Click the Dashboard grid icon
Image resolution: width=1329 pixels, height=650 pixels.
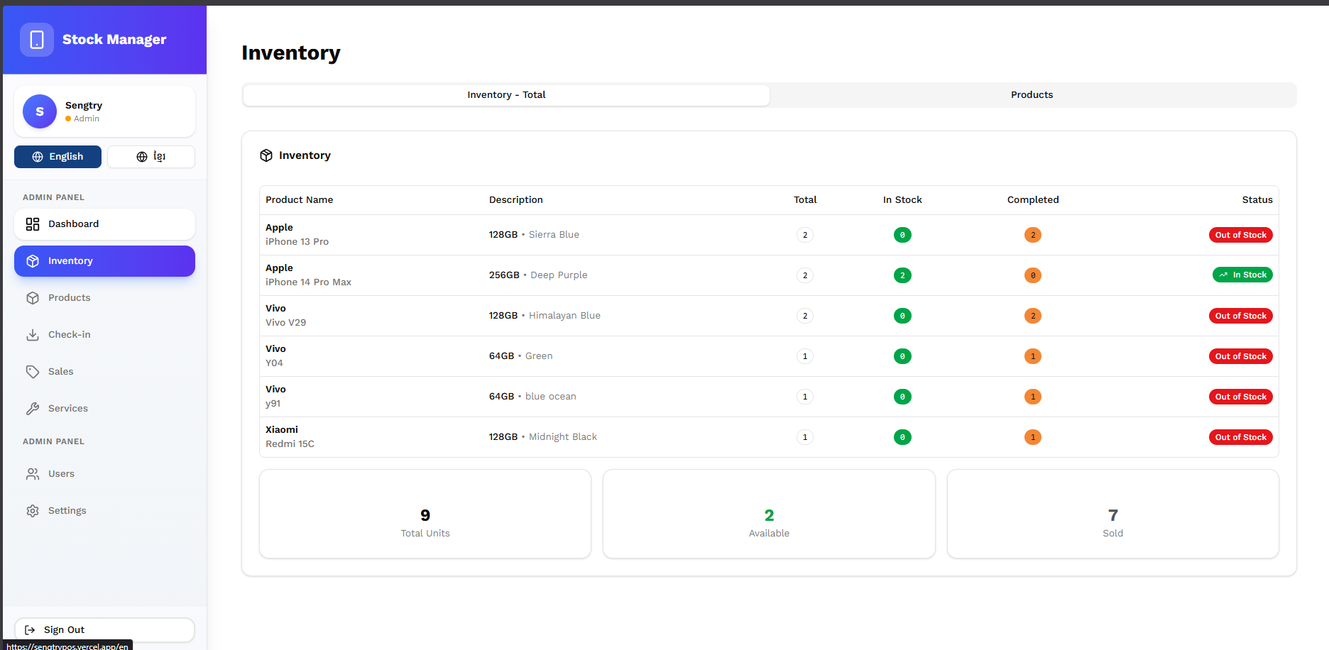click(x=33, y=224)
